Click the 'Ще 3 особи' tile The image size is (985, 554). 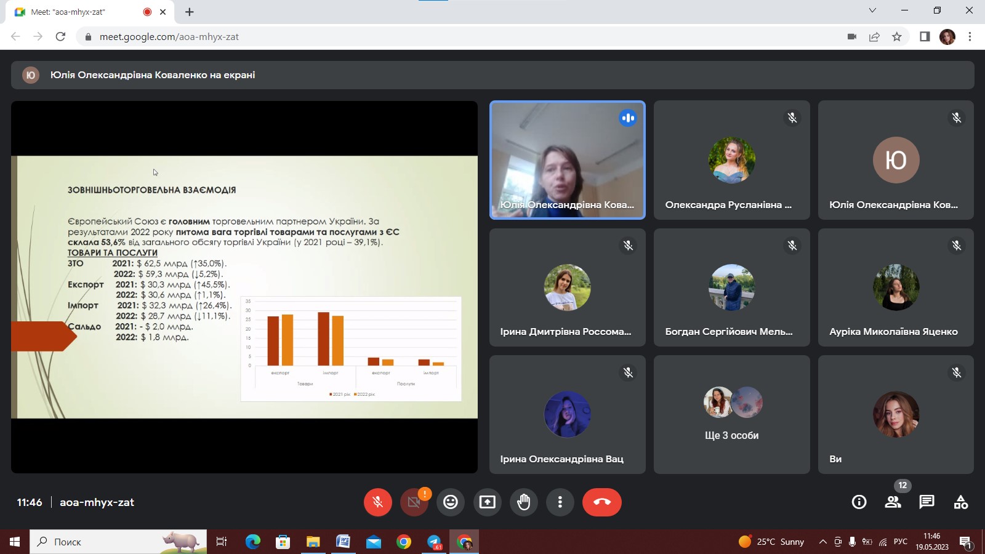tap(731, 414)
